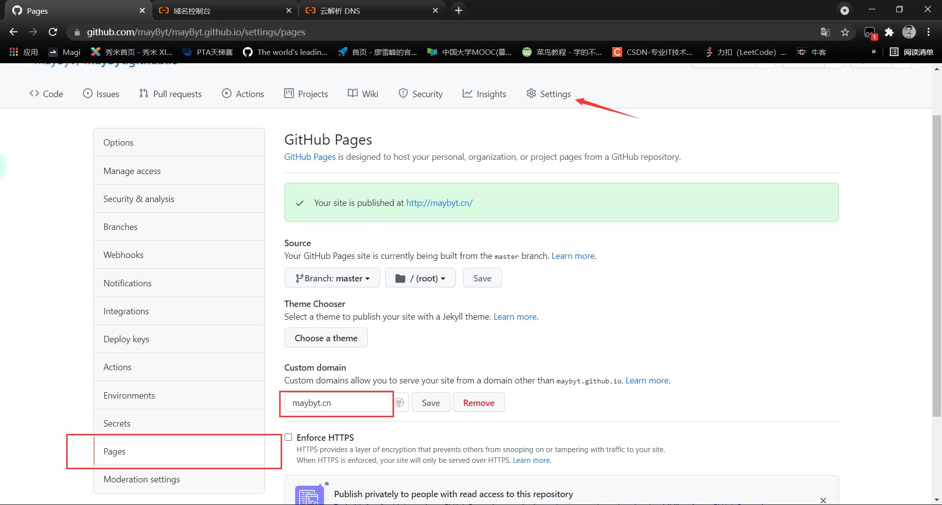Open the extensions puzzle icon
This screenshot has width=942, height=505.
[x=889, y=32]
